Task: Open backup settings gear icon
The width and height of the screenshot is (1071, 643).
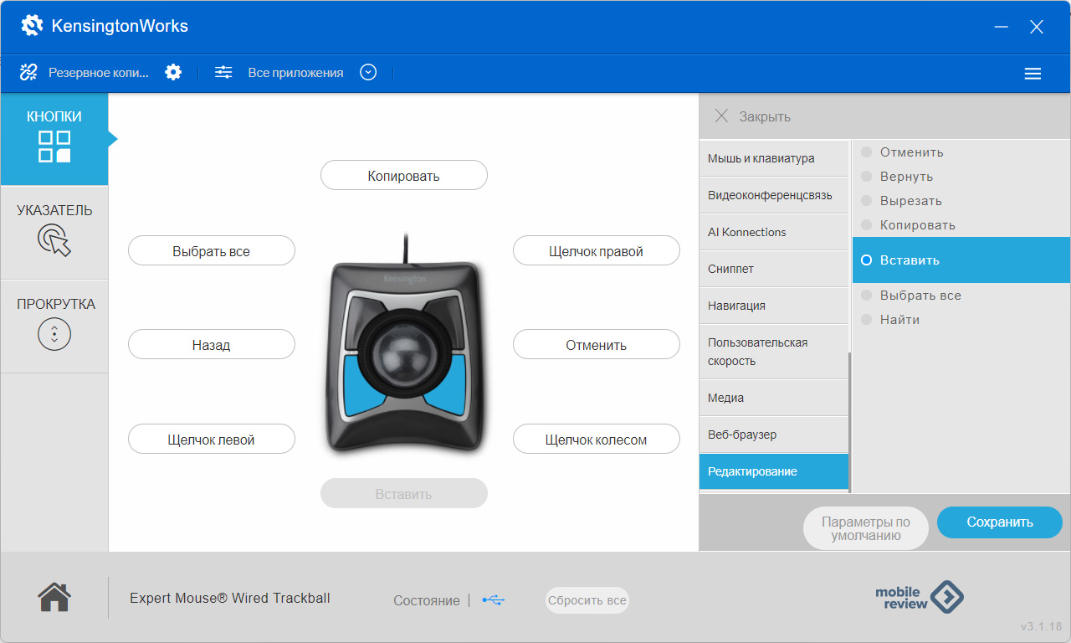Action: point(173,72)
